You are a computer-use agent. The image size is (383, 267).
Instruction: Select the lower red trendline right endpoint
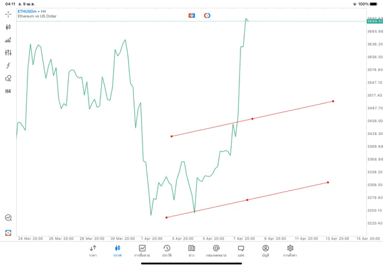pos(328,182)
